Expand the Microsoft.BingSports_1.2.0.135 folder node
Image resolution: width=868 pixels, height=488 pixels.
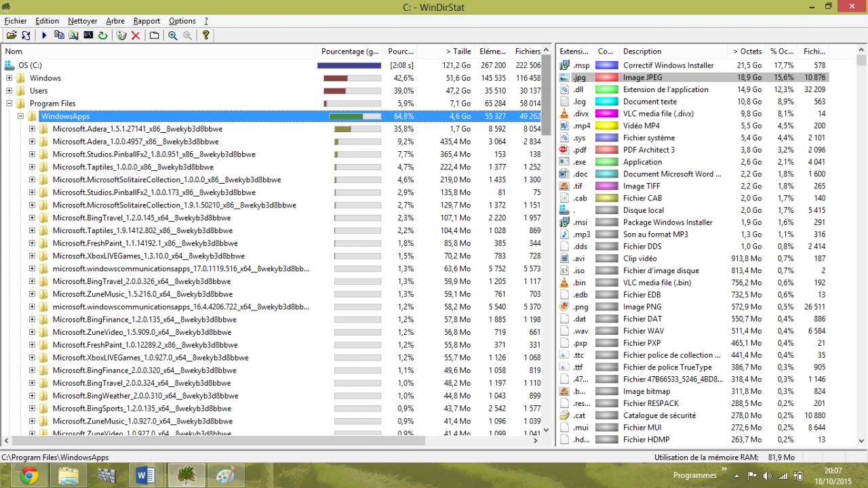tap(32, 409)
